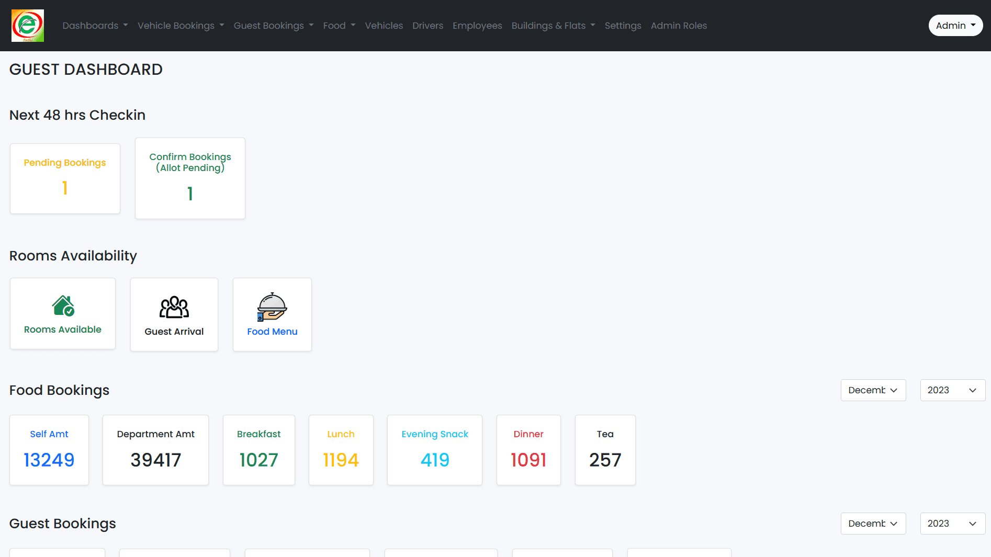Open the Drivers menu item
The height and width of the screenshot is (557, 991).
(x=427, y=26)
